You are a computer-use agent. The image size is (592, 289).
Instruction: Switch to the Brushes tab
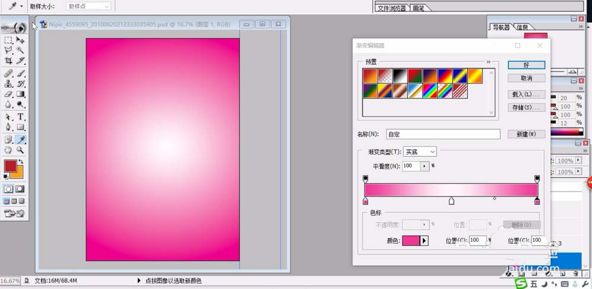tap(419, 8)
